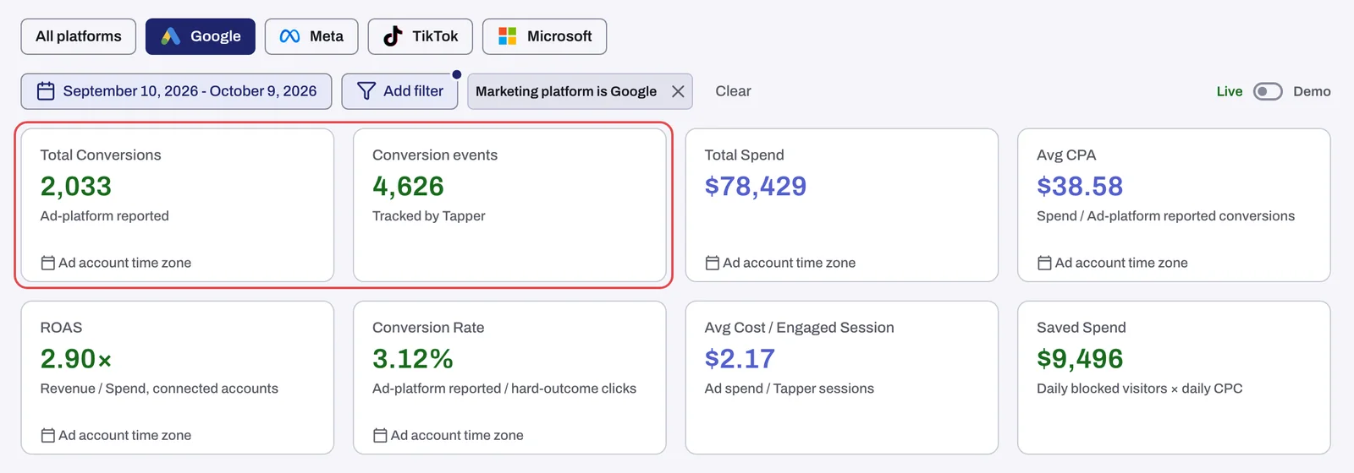Image resolution: width=1354 pixels, height=473 pixels.
Task: Open the Total Conversions card
Action: [x=178, y=205]
